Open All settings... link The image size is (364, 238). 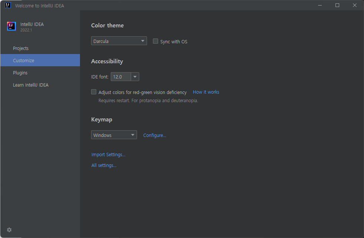tap(104, 165)
